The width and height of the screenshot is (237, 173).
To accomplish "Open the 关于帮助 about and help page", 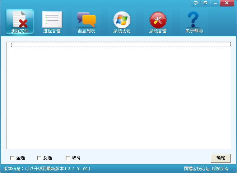I will click(x=194, y=22).
